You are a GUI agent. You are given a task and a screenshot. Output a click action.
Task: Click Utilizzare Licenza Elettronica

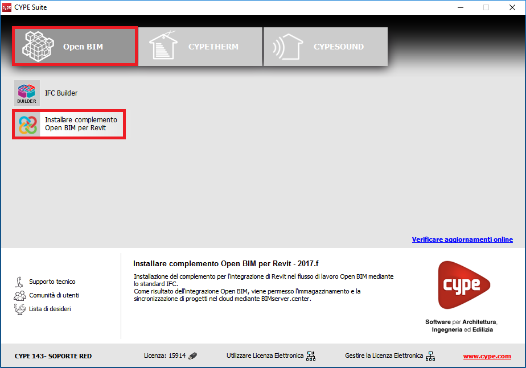(x=265, y=355)
